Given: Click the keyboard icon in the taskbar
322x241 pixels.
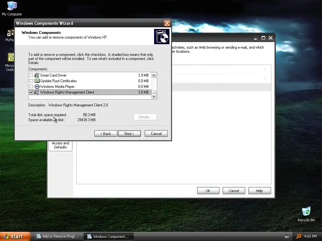Looking at the screenshot, I should pos(287,237).
